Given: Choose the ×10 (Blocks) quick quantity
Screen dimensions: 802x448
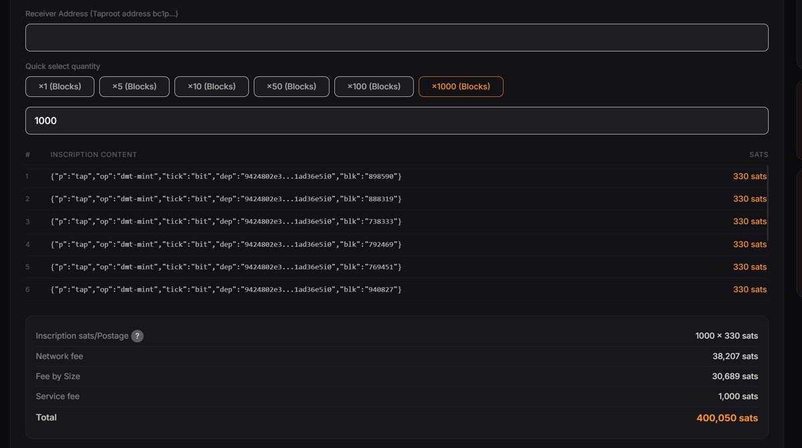Looking at the screenshot, I should (211, 86).
